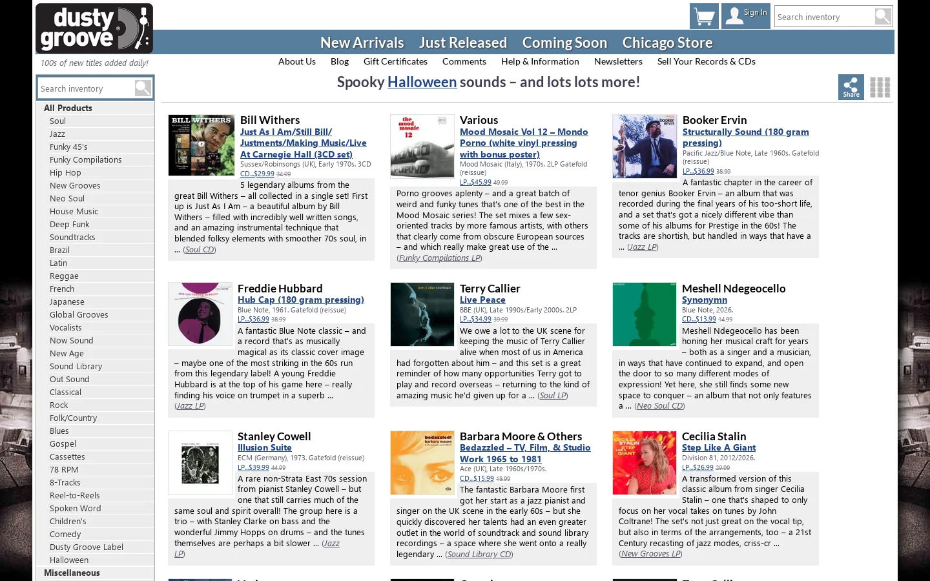Select Dusty Groove Label category
930x581 pixels.
tap(87, 547)
